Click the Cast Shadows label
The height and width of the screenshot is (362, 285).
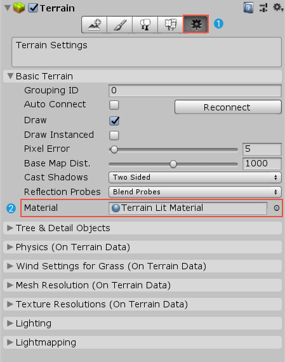(x=56, y=177)
